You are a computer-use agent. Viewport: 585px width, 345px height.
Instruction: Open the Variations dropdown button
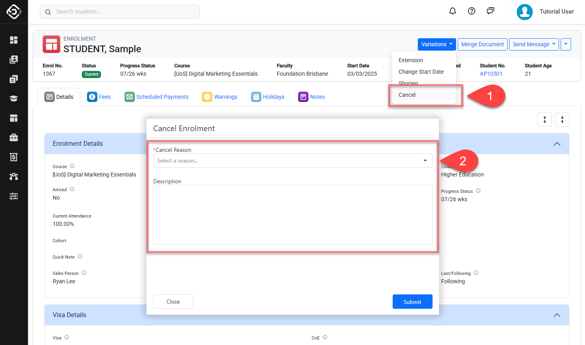[437, 44]
